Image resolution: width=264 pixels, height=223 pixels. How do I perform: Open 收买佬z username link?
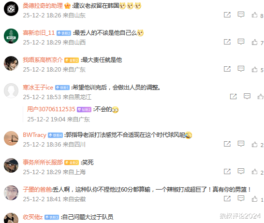point(33,217)
